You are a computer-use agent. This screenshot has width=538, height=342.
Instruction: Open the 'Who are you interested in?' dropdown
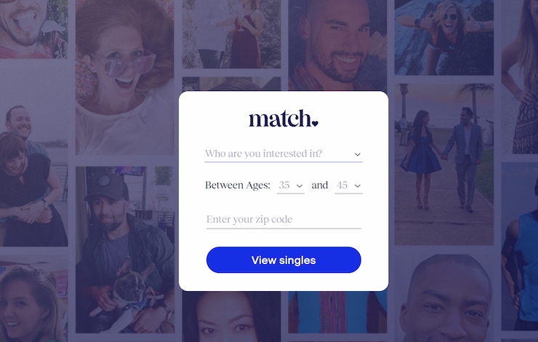tap(284, 154)
